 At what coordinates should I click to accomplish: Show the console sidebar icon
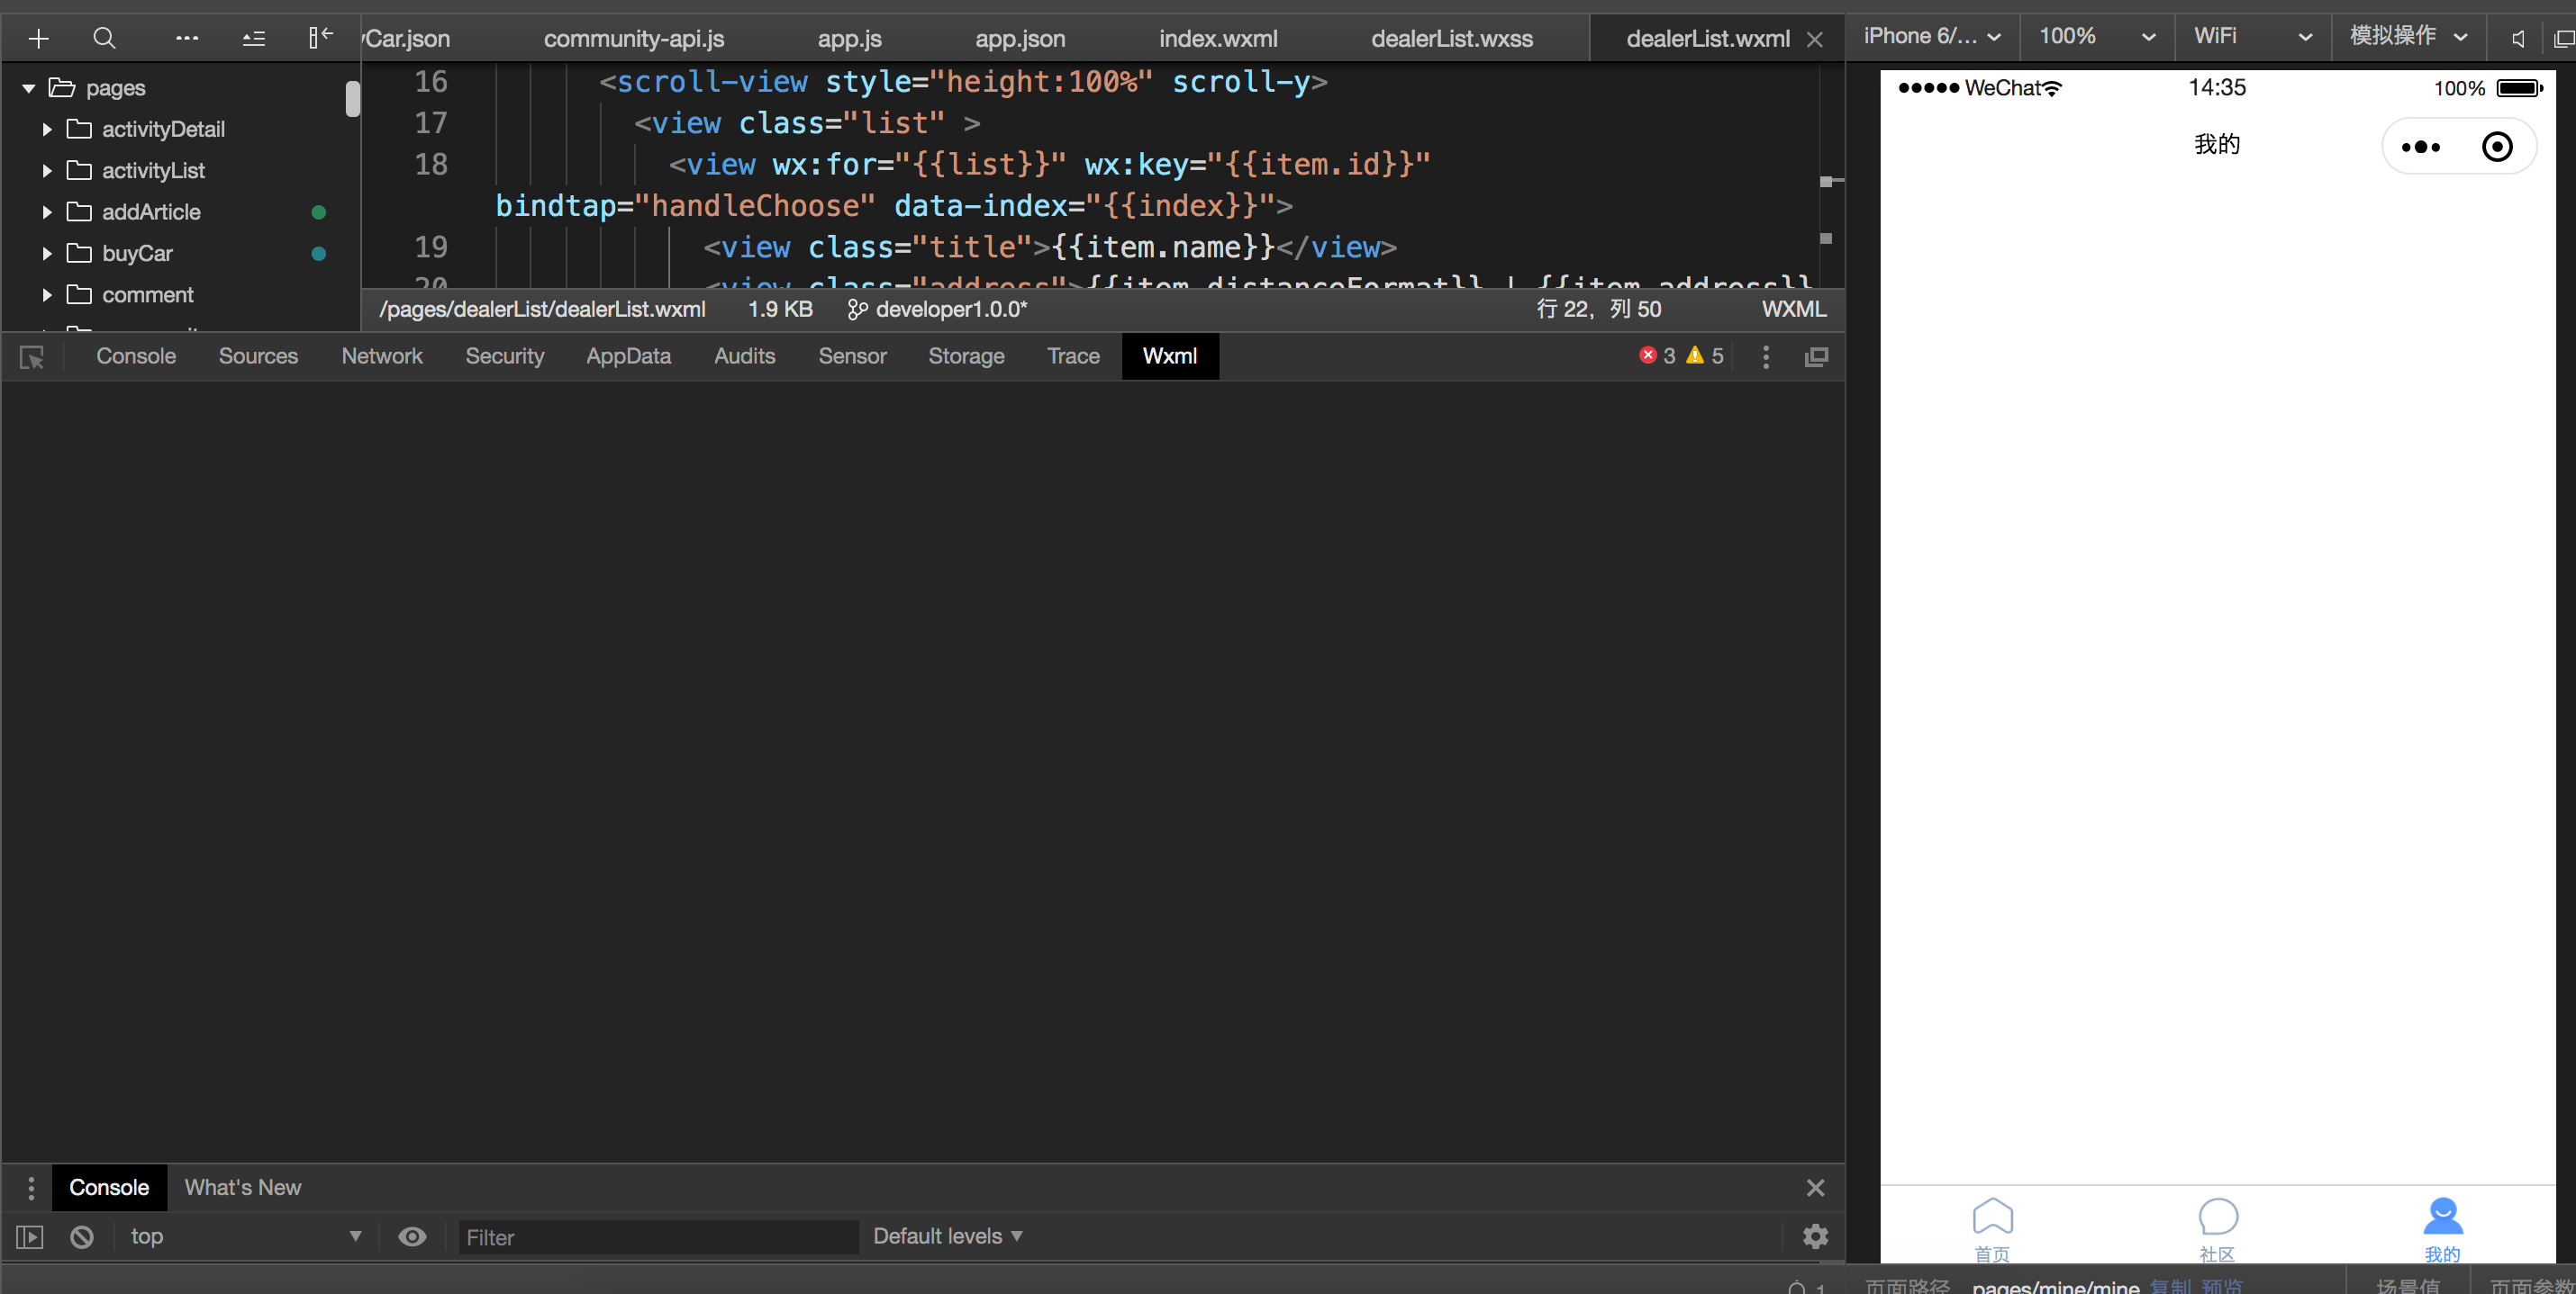pyautogui.click(x=30, y=1237)
